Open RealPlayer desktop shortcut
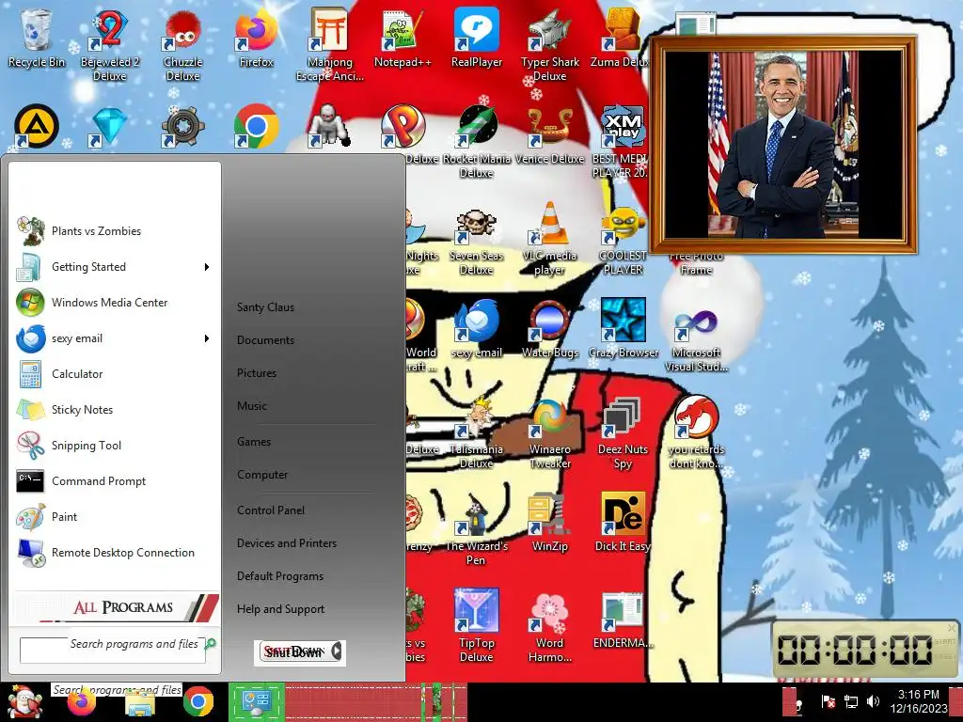 [477, 38]
